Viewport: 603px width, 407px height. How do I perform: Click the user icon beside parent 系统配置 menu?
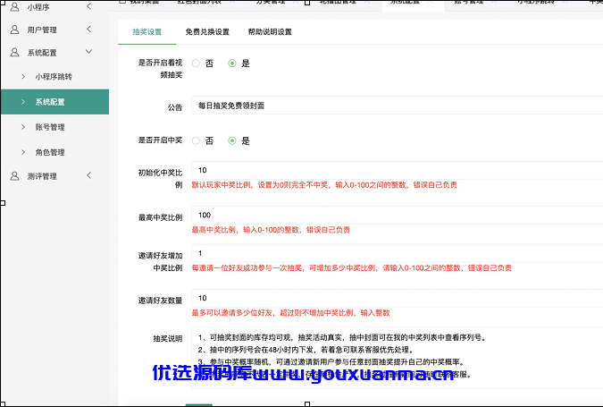[x=14, y=53]
